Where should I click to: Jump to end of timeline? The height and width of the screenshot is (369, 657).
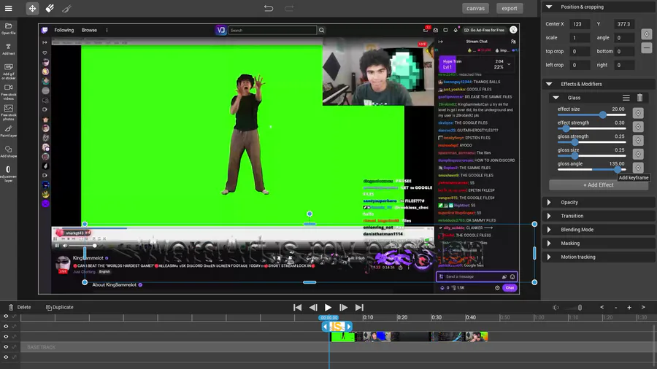359,308
